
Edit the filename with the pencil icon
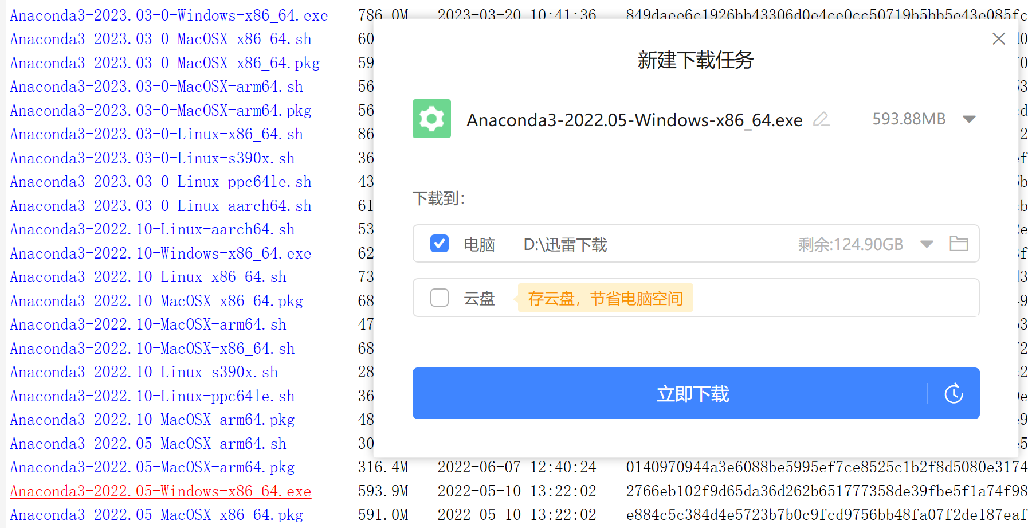[x=821, y=119]
